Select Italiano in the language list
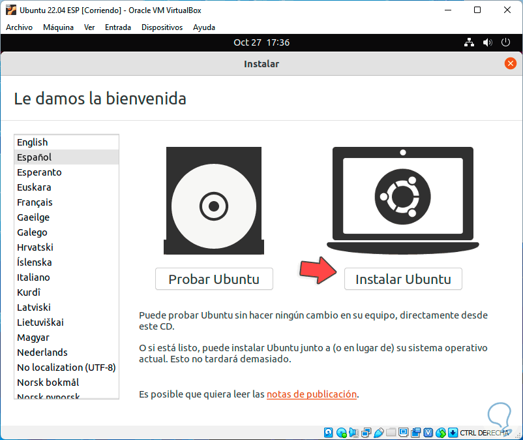This screenshot has width=523, height=440. [67, 277]
